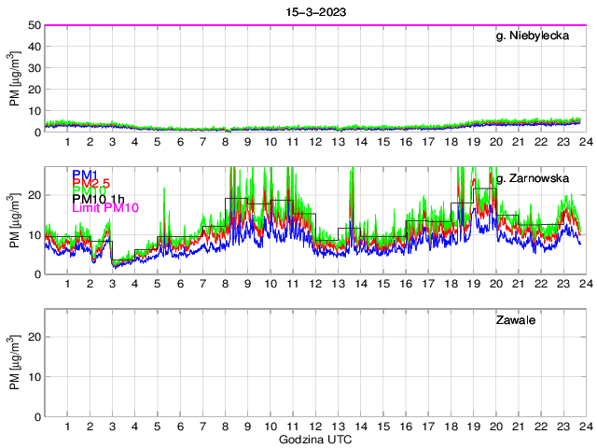The width and height of the screenshot is (597, 448).
Task: Click the 10 tick on the Zawale y-axis
Action: (34, 377)
